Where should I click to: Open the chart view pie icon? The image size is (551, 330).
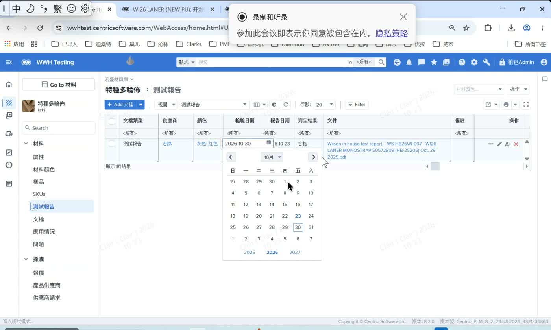tap(275, 105)
